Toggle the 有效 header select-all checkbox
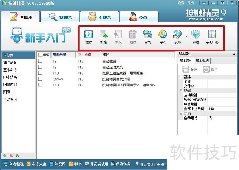Viewport: 239px width, 170px height. pos(40,55)
